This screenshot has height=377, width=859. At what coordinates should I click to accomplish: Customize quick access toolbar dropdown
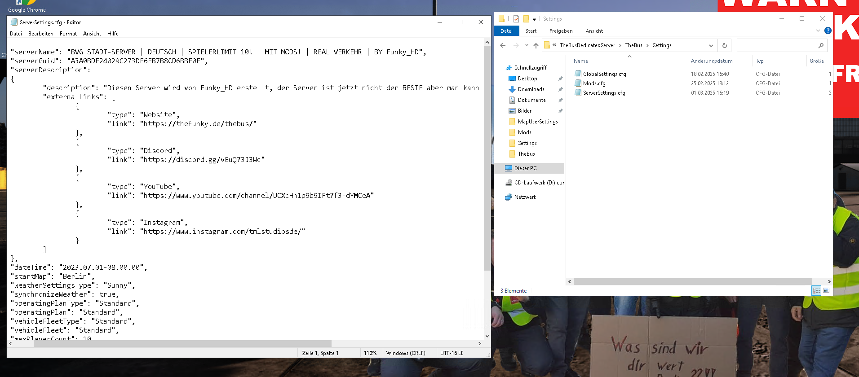pyautogui.click(x=534, y=19)
